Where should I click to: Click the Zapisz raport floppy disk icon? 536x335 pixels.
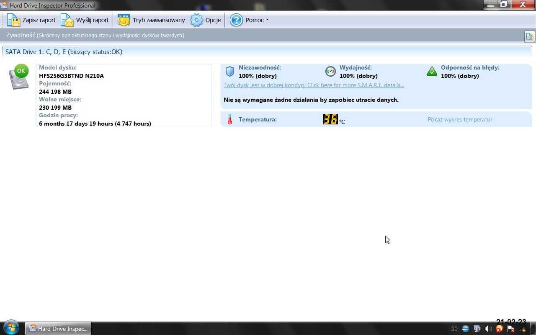(14, 20)
